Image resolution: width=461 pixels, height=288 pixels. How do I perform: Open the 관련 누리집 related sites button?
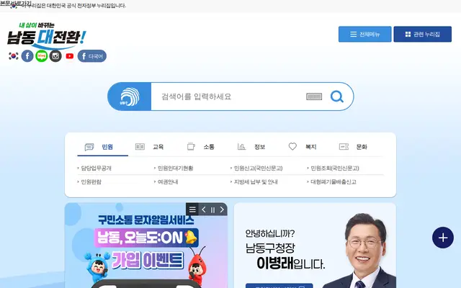click(x=423, y=34)
